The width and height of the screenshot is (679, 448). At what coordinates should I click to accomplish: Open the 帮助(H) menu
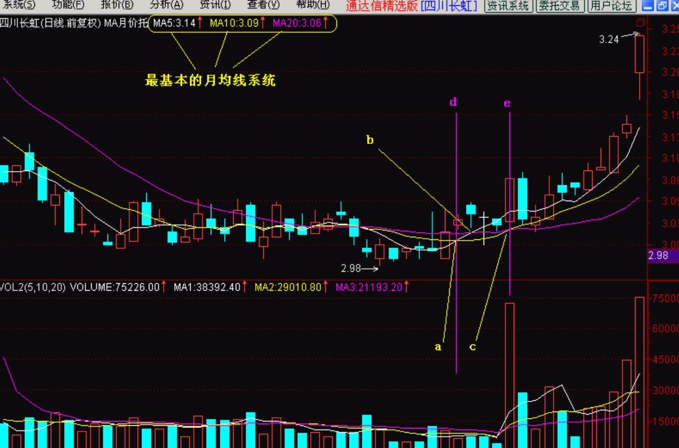(312, 5)
